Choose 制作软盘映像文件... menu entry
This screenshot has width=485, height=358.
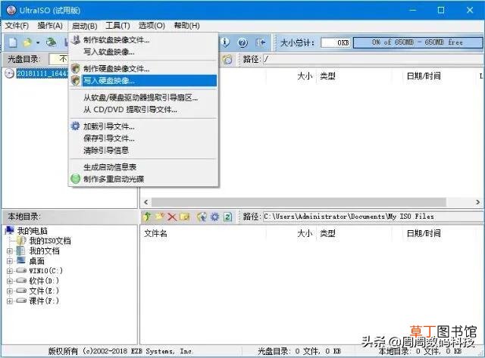click(x=143, y=40)
